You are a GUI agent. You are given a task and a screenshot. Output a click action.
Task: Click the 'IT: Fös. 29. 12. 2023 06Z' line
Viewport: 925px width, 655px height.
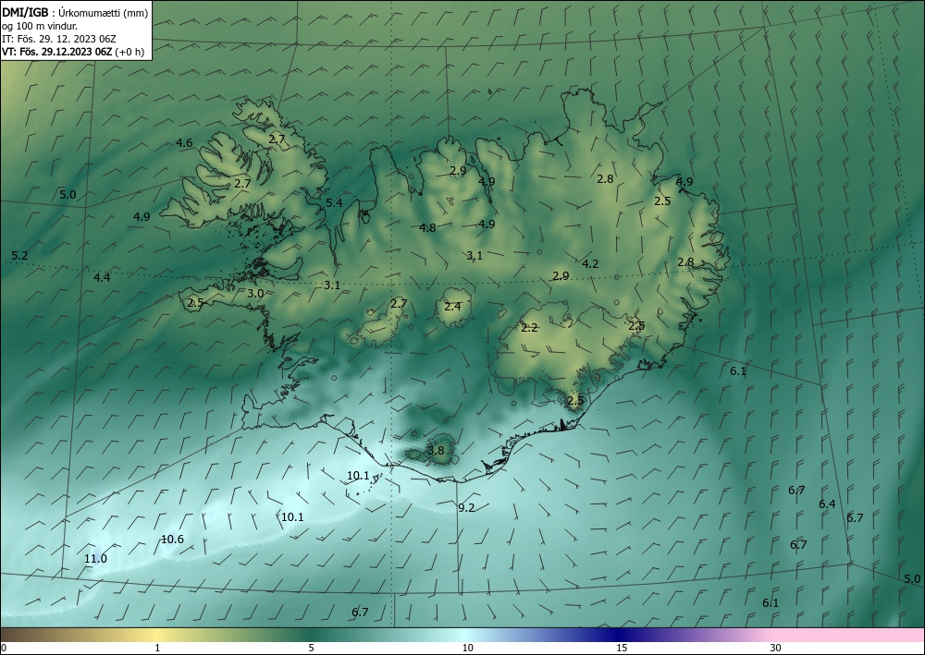59,39
